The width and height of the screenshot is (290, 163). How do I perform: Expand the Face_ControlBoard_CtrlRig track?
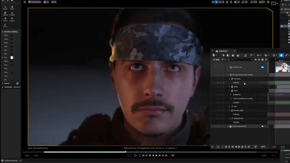coord(231,98)
